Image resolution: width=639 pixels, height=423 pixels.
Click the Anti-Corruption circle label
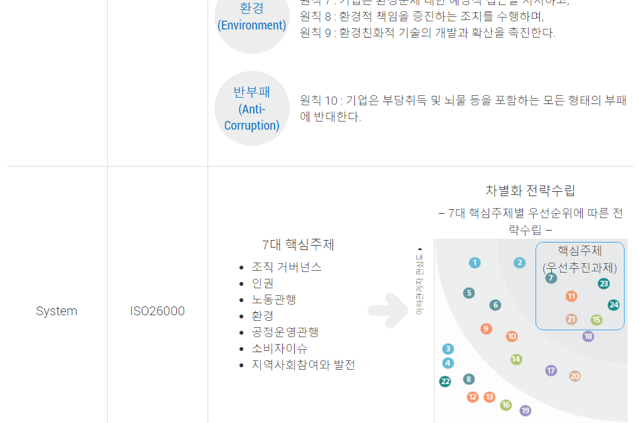click(x=252, y=108)
